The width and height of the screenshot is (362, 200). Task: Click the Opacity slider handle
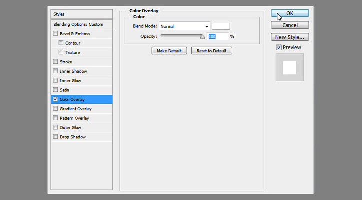click(x=202, y=37)
